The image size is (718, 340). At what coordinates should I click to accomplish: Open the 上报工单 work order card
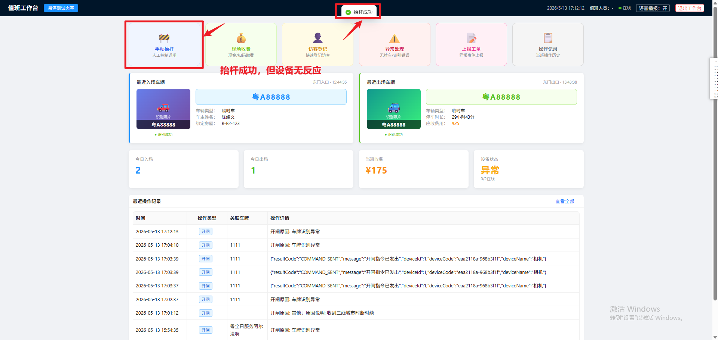471,44
